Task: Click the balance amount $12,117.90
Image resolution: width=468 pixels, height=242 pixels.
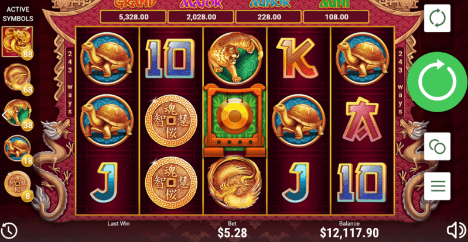Action: click(349, 233)
